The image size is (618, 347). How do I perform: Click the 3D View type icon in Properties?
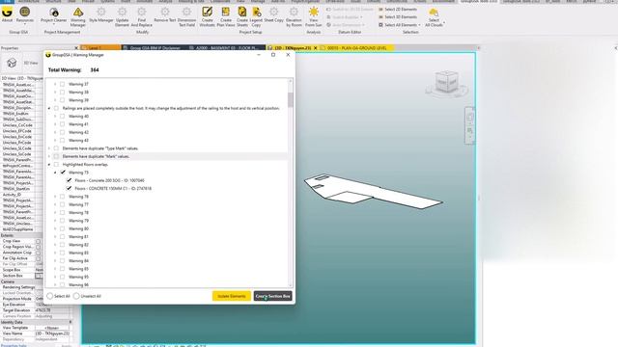[x=12, y=63]
